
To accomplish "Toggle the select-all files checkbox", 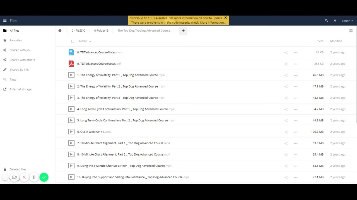I will pyautogui.click(x=73, y=41).
